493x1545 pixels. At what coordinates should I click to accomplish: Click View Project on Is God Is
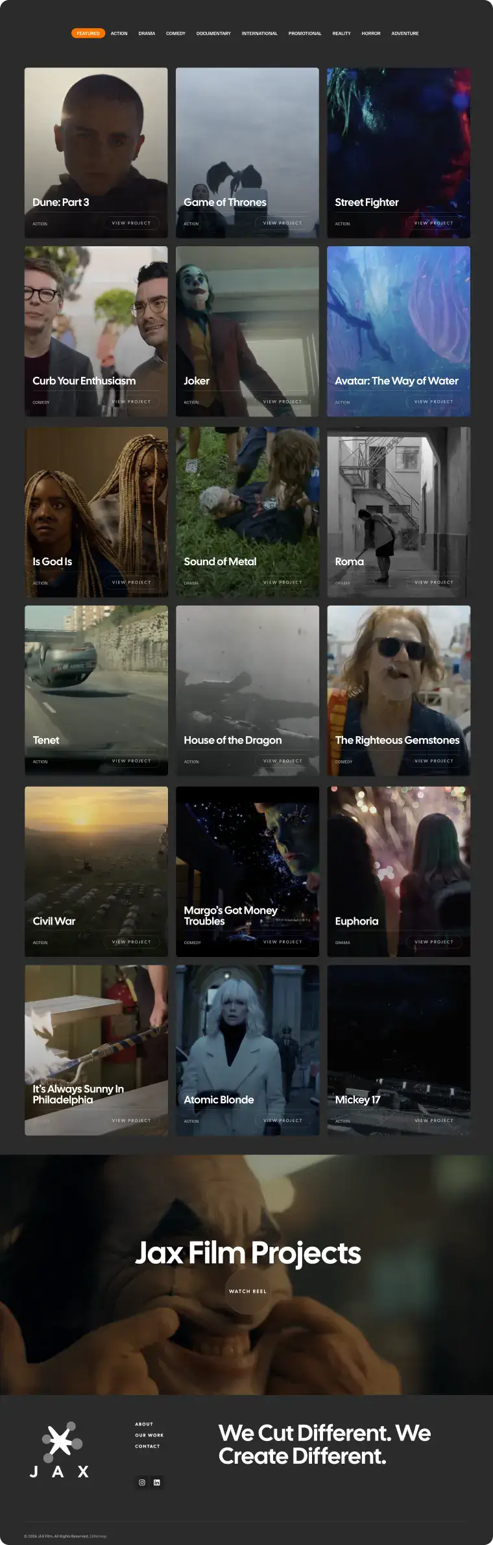(131, 582)
